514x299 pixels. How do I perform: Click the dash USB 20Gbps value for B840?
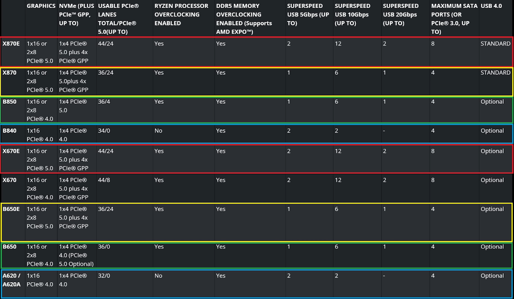click(x=384, y=131)
